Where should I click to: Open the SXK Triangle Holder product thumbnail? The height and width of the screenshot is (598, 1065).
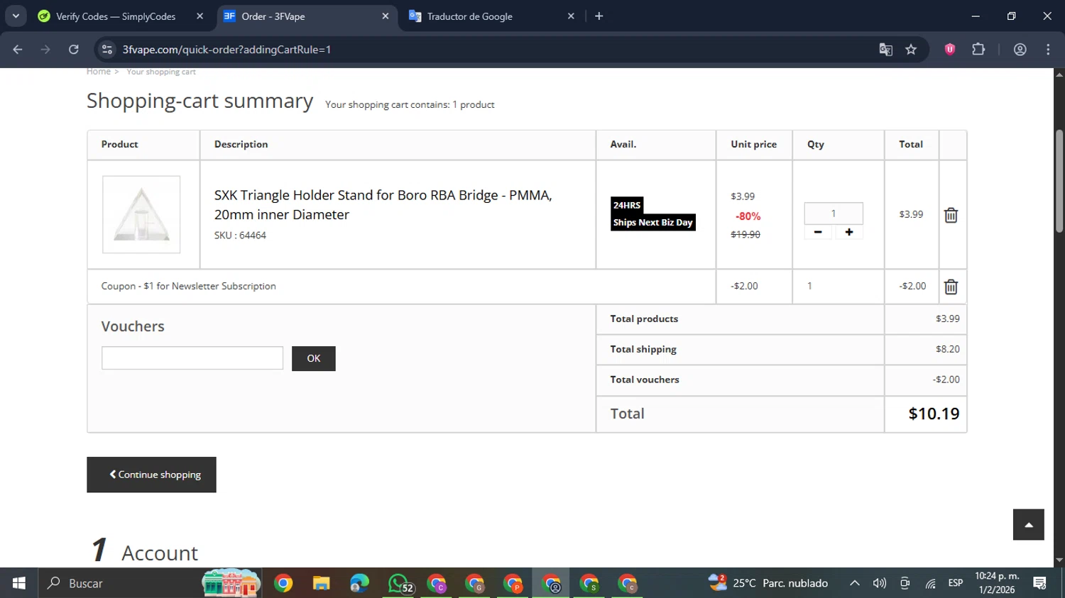coord(141,214)
